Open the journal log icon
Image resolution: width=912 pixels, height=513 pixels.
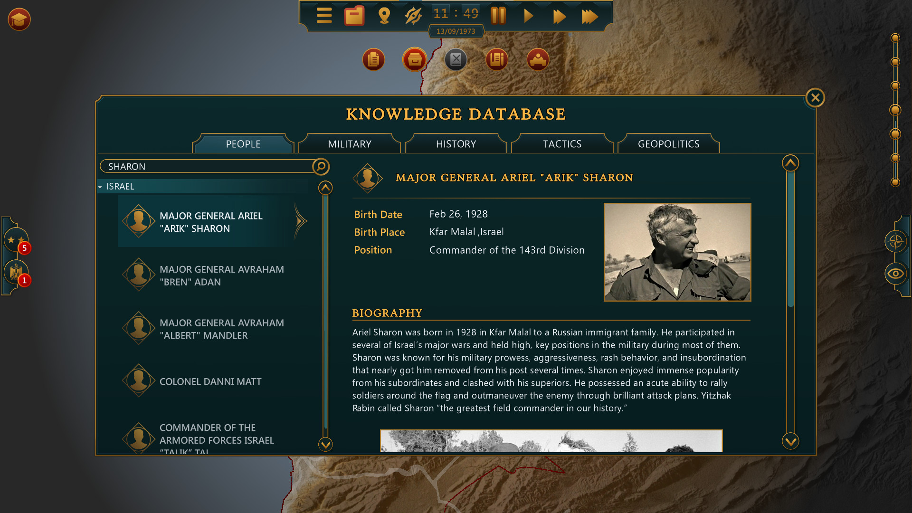coord(496,60)
